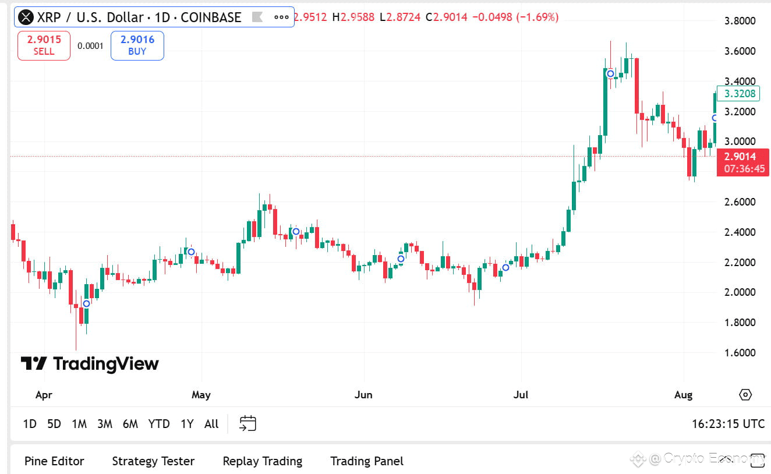
Task: Click the L2.8724 low value in header
Action: (x=401, y=17)
